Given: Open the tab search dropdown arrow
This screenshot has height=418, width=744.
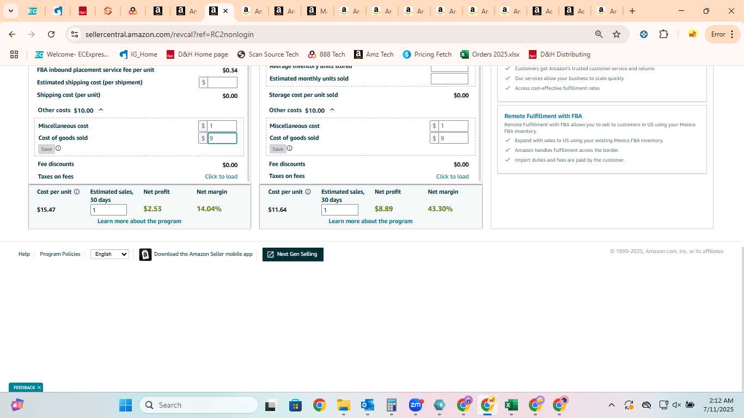Looking at the screenshot, I should click(10, 11).
